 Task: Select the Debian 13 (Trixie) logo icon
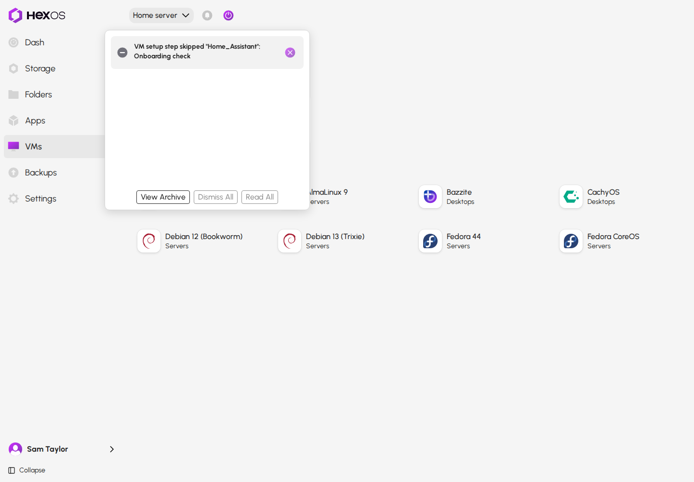pos(290,241)
